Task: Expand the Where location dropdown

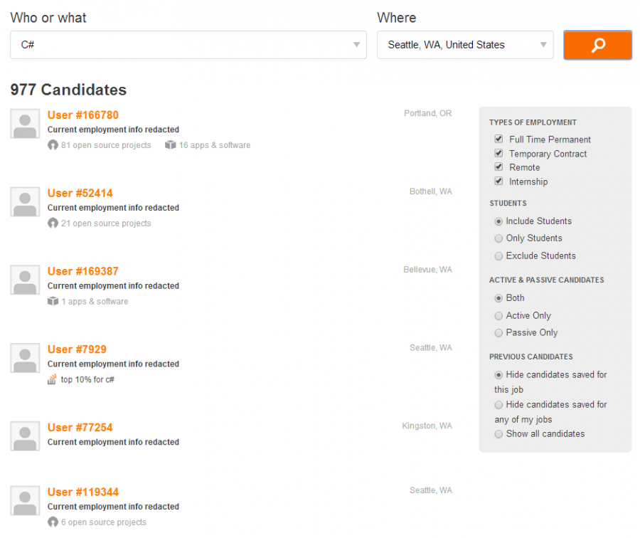Action: (543, 44)
